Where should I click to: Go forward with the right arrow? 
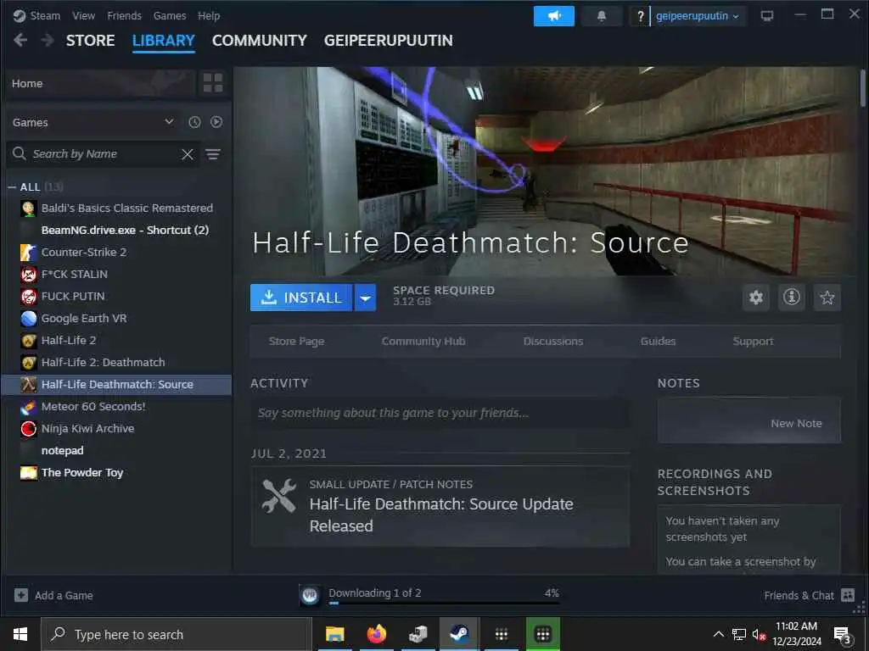(x=48, y=41)
